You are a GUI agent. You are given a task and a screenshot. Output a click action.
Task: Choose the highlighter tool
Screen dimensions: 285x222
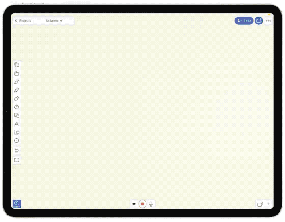point(17,90)
